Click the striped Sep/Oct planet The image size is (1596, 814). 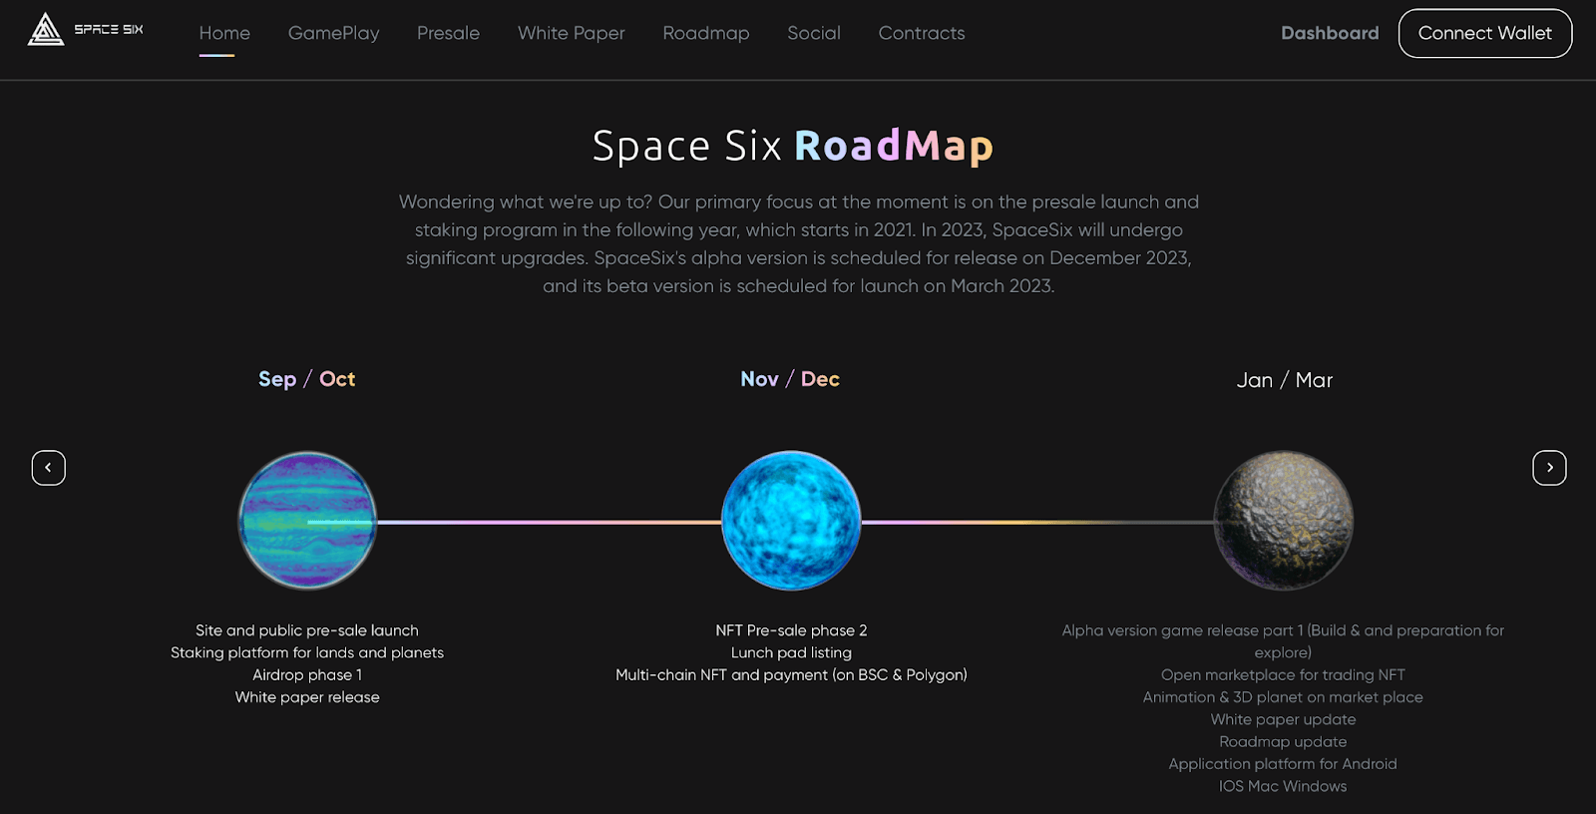[307, 520]
